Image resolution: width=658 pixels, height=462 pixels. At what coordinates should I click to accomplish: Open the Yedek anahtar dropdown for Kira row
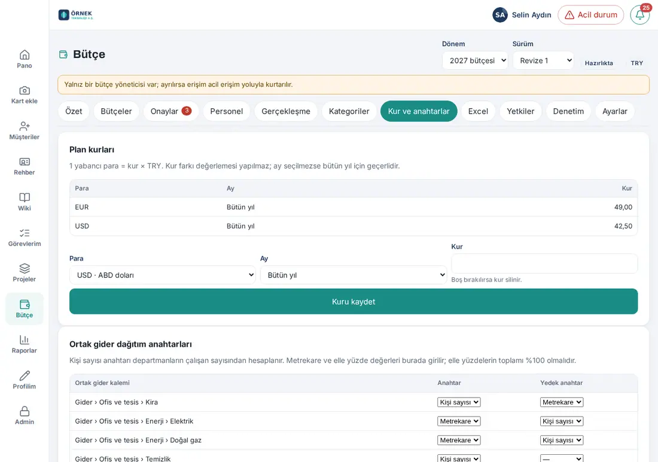point(562,402)
